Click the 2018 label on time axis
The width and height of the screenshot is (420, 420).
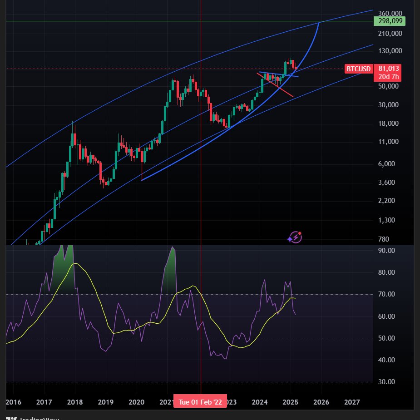[75, 402]
